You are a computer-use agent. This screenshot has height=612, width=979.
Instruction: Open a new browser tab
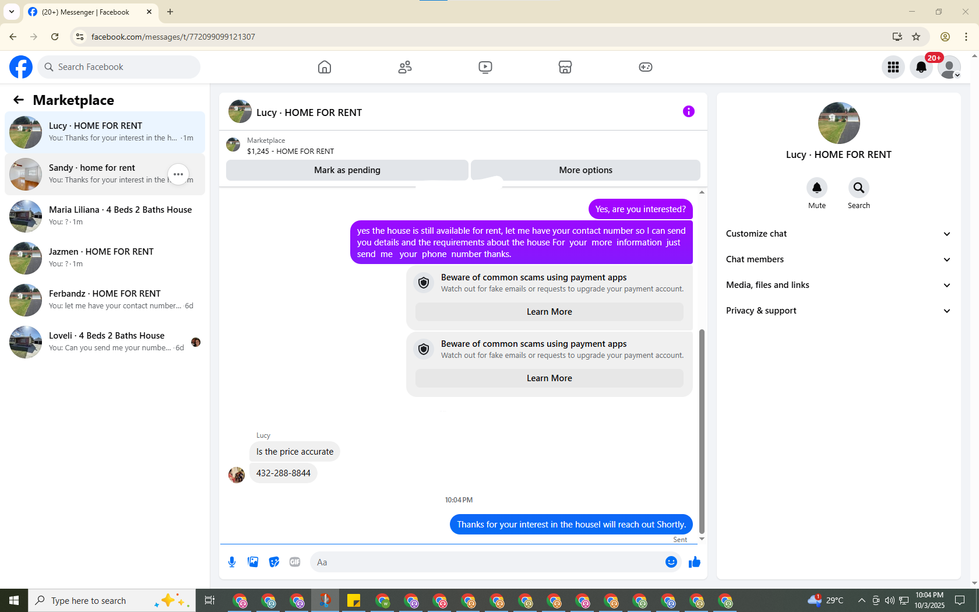[x=170, y=12]
